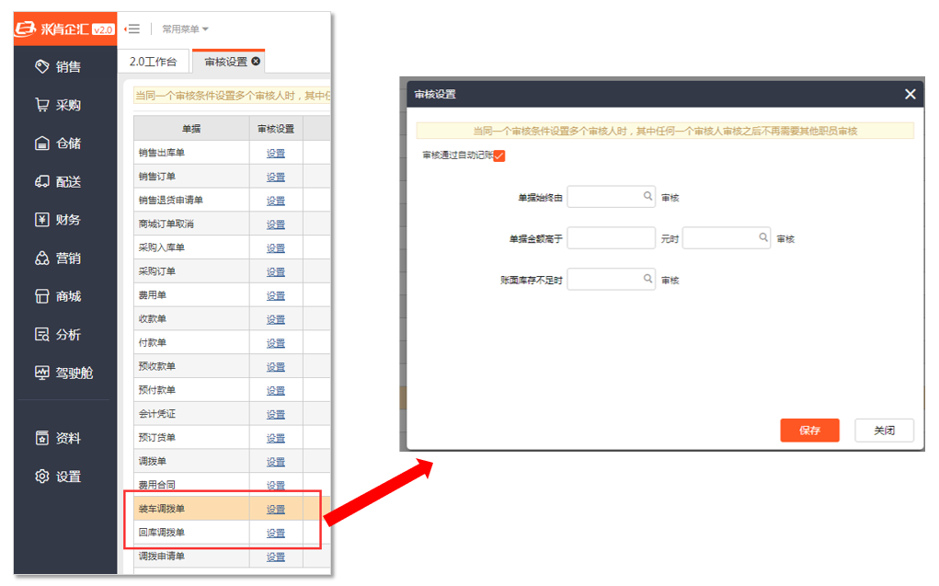Click the 关闭 button in dialog
The image size is (939, 586).
click(x=884, y=431)
